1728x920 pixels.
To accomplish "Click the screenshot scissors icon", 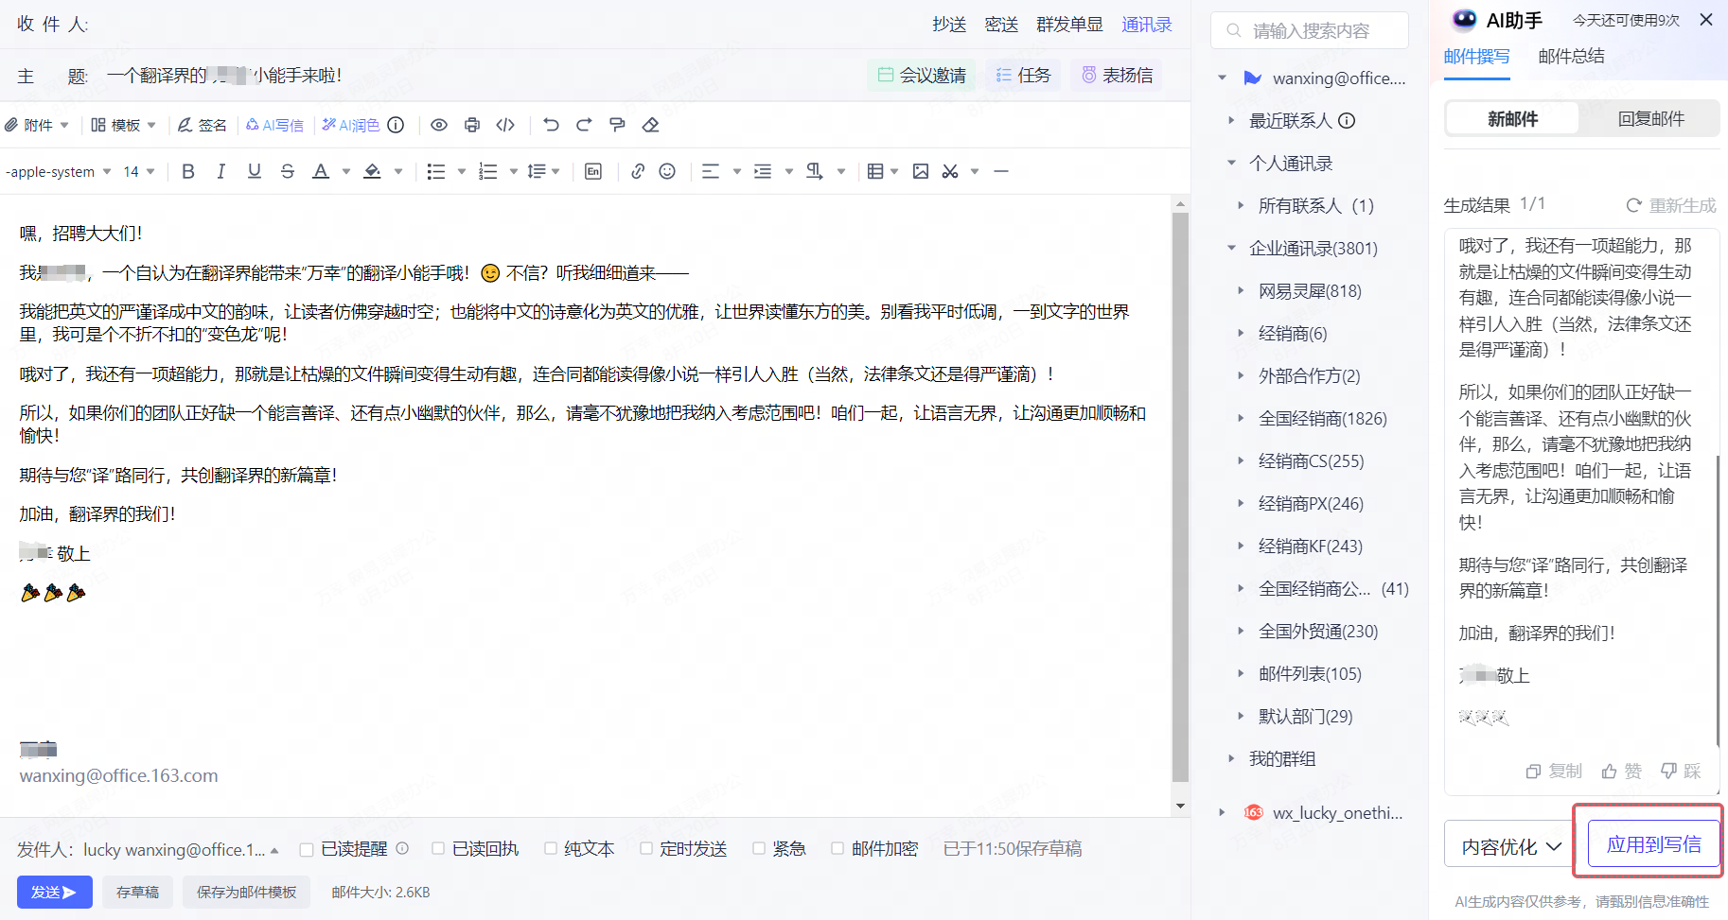I will (x=950, y=171).
